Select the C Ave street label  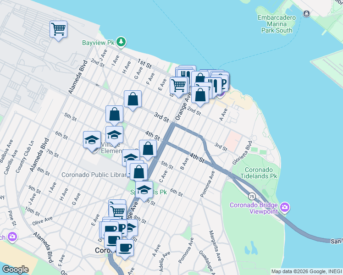coord(163,176)
